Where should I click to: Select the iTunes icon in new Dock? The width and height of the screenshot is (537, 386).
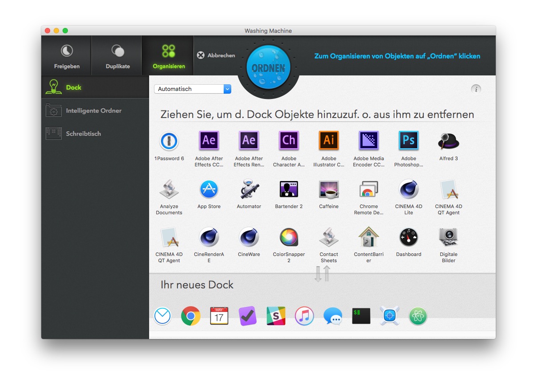304,316
